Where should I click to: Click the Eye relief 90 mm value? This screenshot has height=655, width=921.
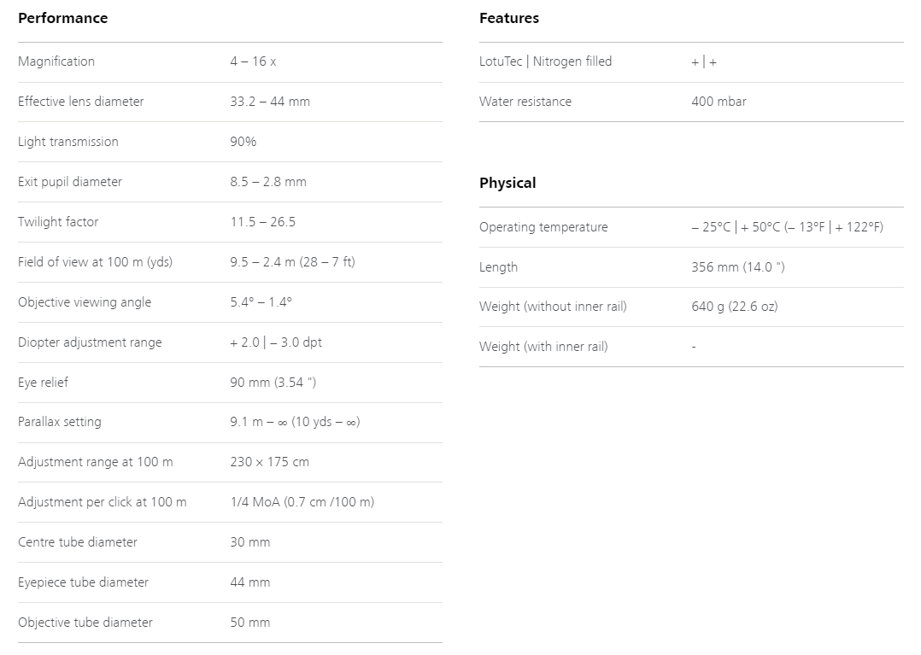pyautogui.click(x=273, y=383)
